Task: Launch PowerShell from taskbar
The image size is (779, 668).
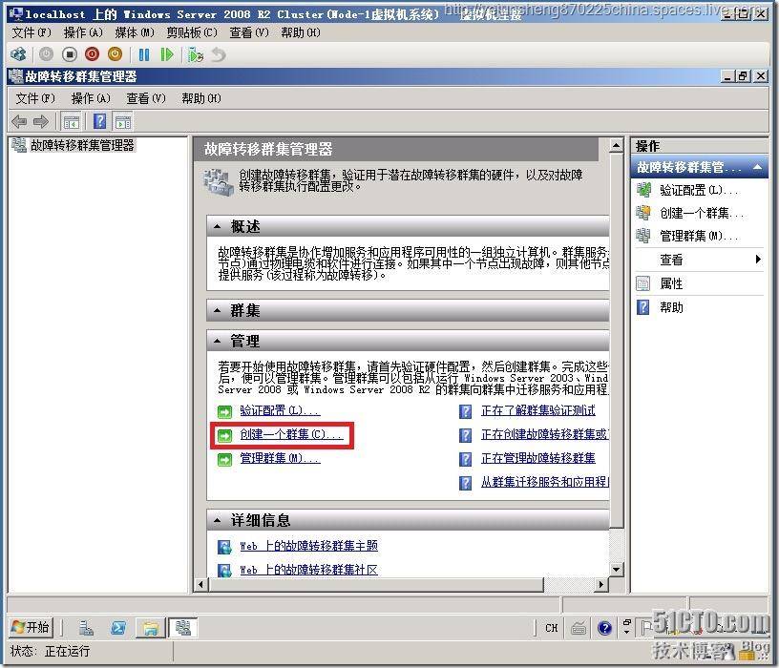Action: click(117, 628)
